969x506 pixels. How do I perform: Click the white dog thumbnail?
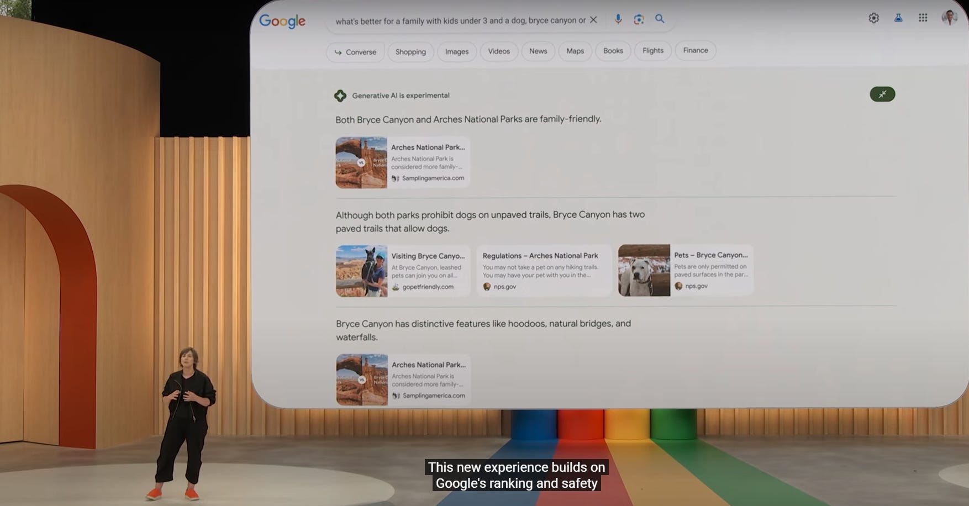(644, 270)
